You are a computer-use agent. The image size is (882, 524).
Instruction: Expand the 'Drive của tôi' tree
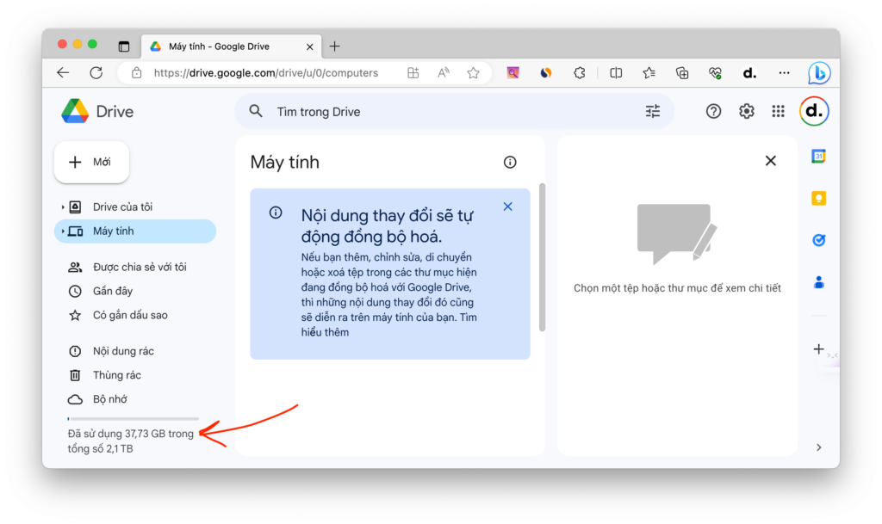[63, 207]
